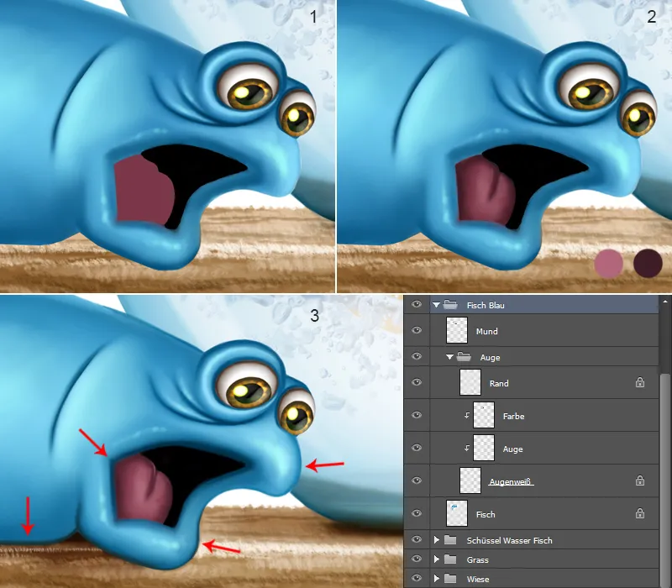The image size is (672, 588).
Task: Hide the Fisch Blau group
Action: (x=416, y=305)
